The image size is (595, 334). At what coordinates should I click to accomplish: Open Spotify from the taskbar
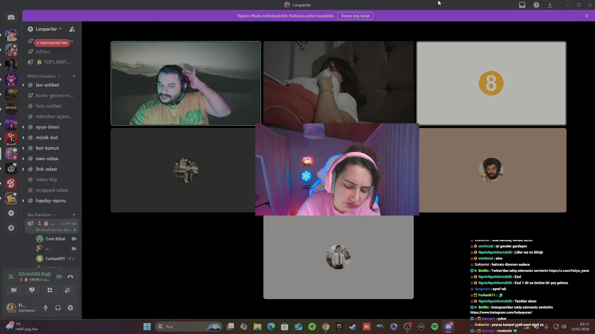click(x=435, y=327)
